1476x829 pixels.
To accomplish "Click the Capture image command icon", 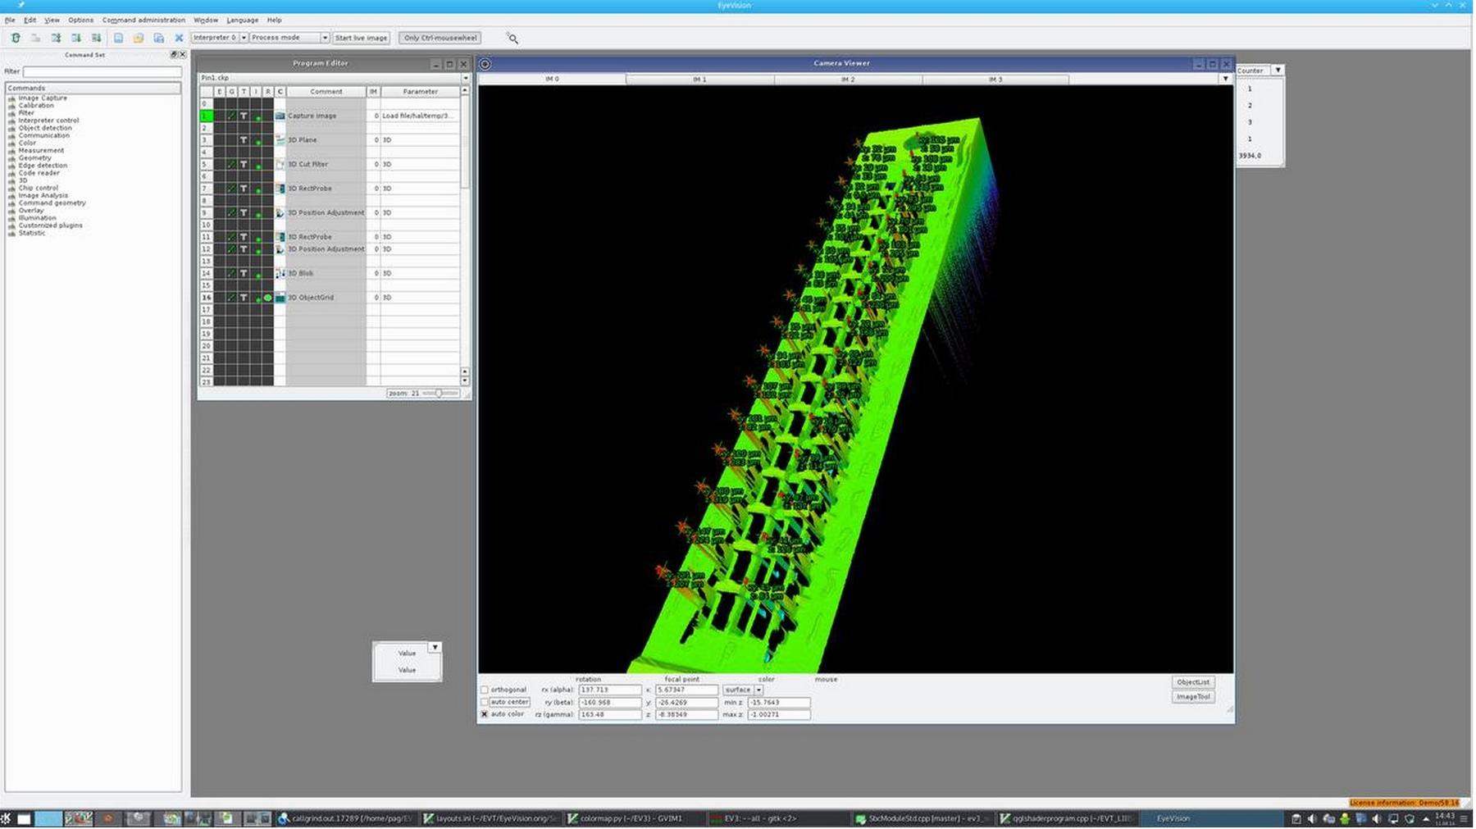I will click(280, 116).
